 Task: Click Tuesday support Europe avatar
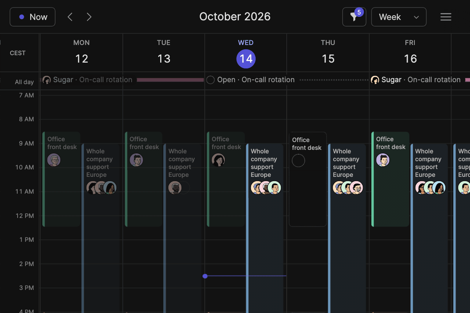[x=175, y=188]
